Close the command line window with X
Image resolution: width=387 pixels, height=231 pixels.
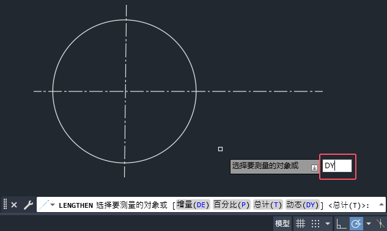click(14, 205)
